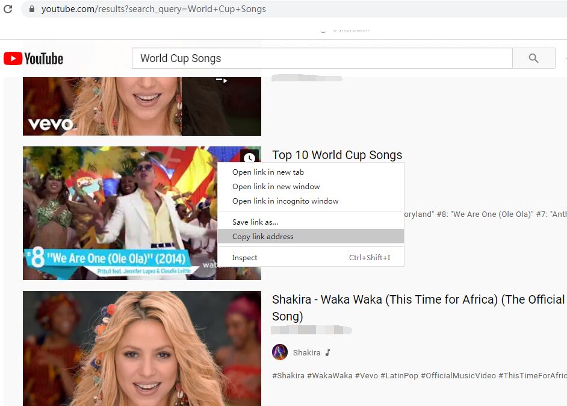
Task: Open the top vevo video thumbnail
Action: 142,107
